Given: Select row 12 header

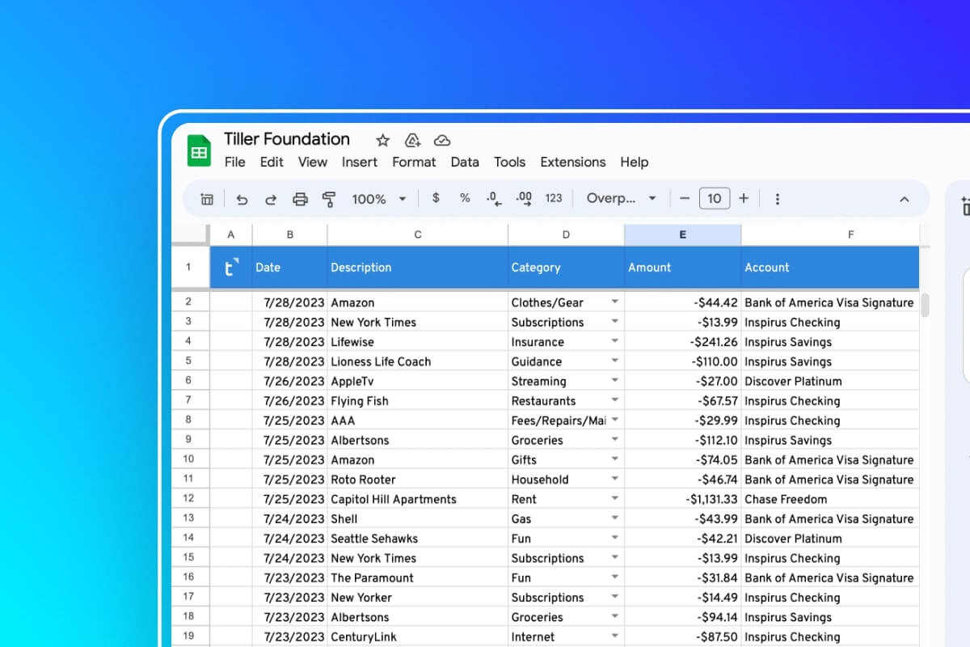Looking at the screenshot, I should point(191,499).
